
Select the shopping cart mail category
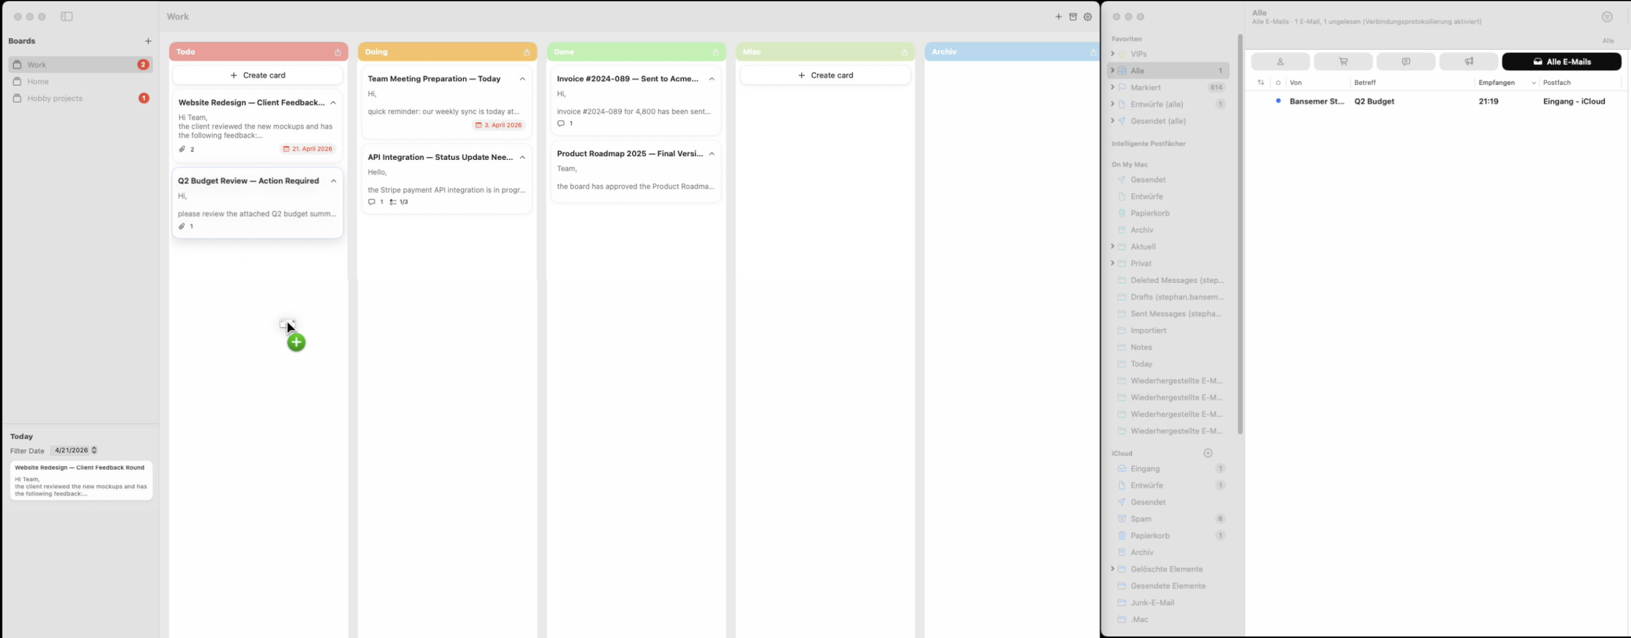1342,62
